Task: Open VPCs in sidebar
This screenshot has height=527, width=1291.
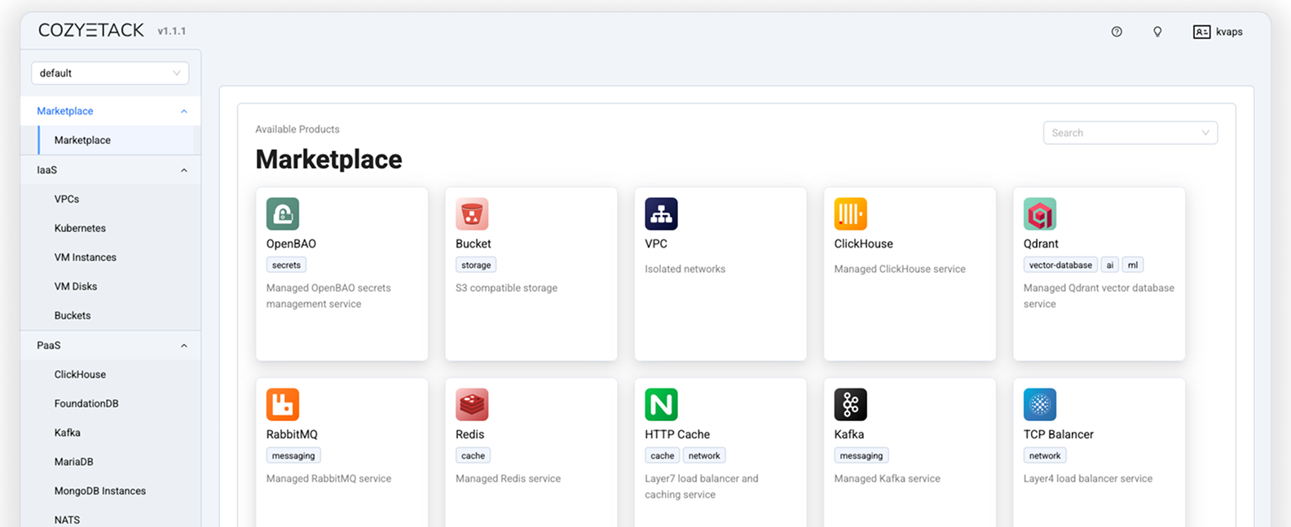Action: 67,199
